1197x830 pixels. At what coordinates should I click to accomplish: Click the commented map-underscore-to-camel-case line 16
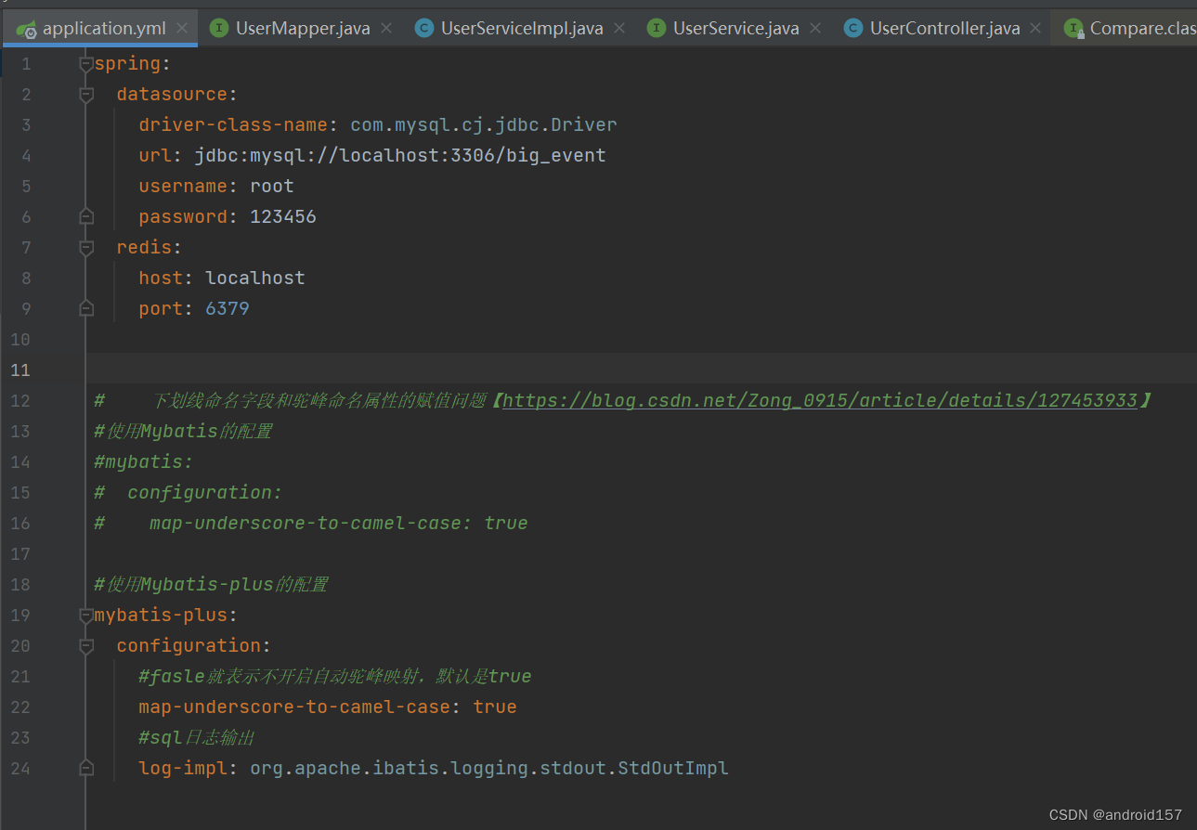coord(311,523)
